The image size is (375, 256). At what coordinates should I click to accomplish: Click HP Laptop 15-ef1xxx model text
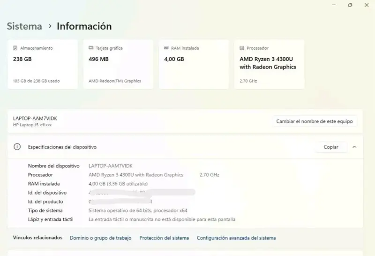coord(32,125)
